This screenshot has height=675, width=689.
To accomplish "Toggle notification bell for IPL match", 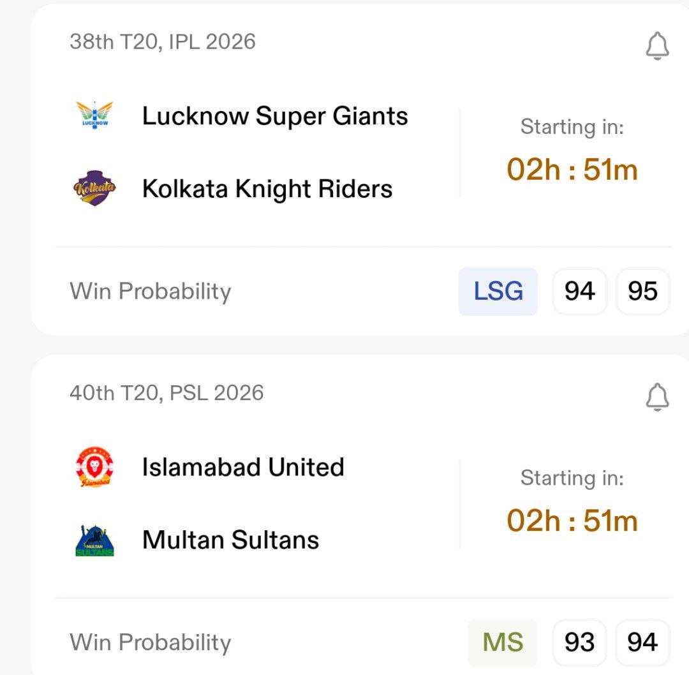I will point(657,47).
